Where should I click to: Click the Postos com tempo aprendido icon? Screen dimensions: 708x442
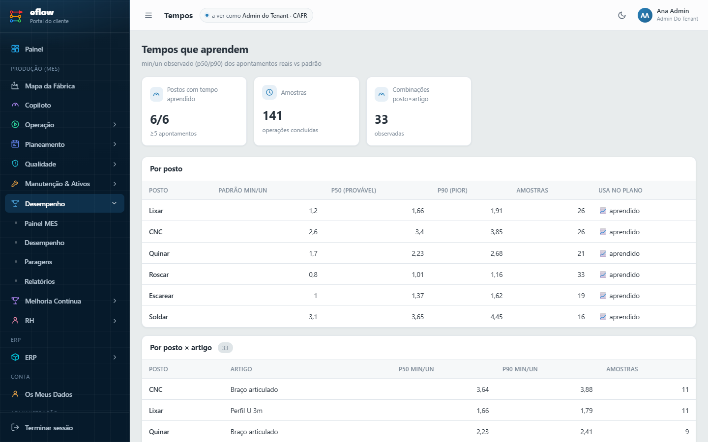156,94
